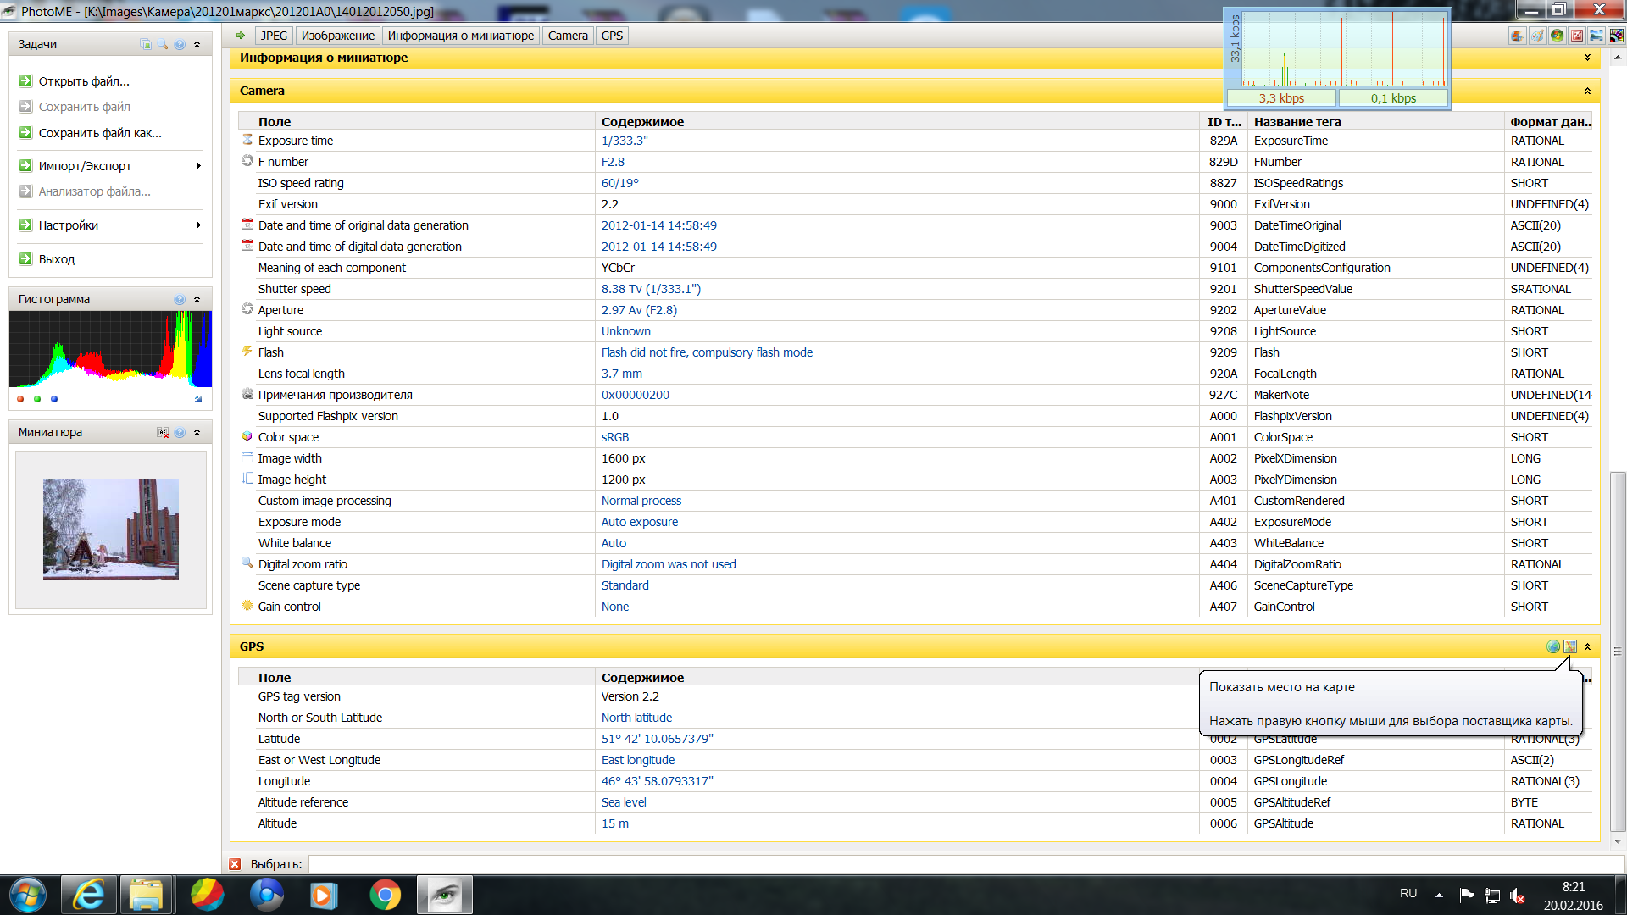Click the paint palette icon in top toolbar
The height and width of the screenshot is (915, 1627).
[x=1537, y=36]
